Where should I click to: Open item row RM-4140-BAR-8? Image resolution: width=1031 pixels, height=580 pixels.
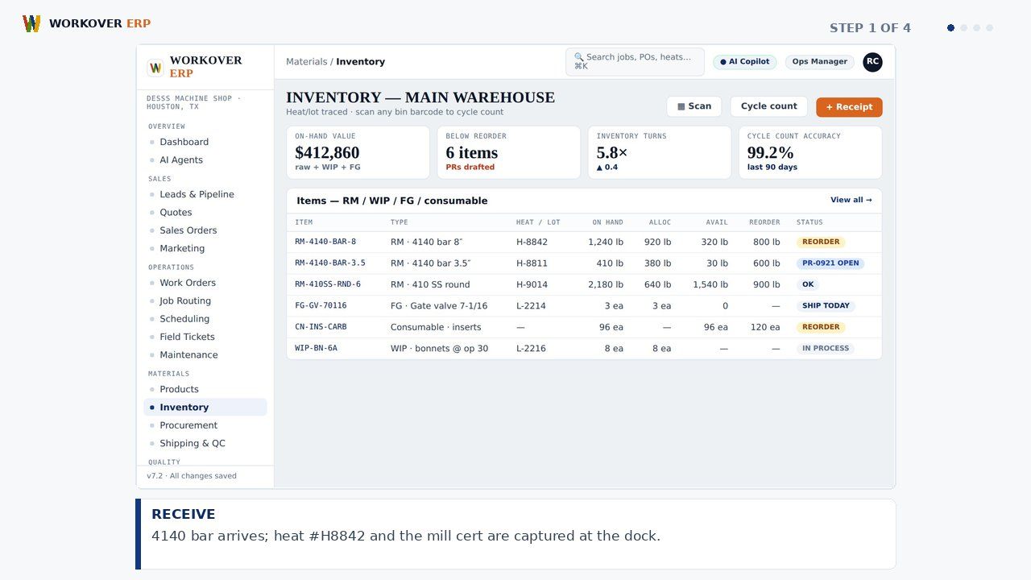click(584, 242)
